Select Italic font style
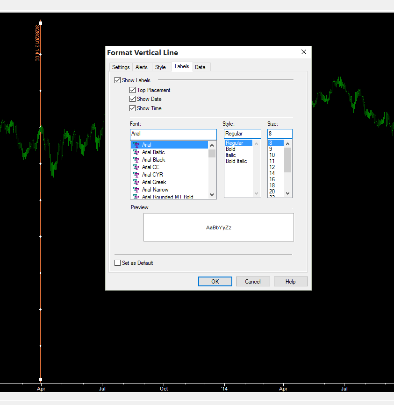The height and width of the screenshot is (405, 394). tap(238, 155)
